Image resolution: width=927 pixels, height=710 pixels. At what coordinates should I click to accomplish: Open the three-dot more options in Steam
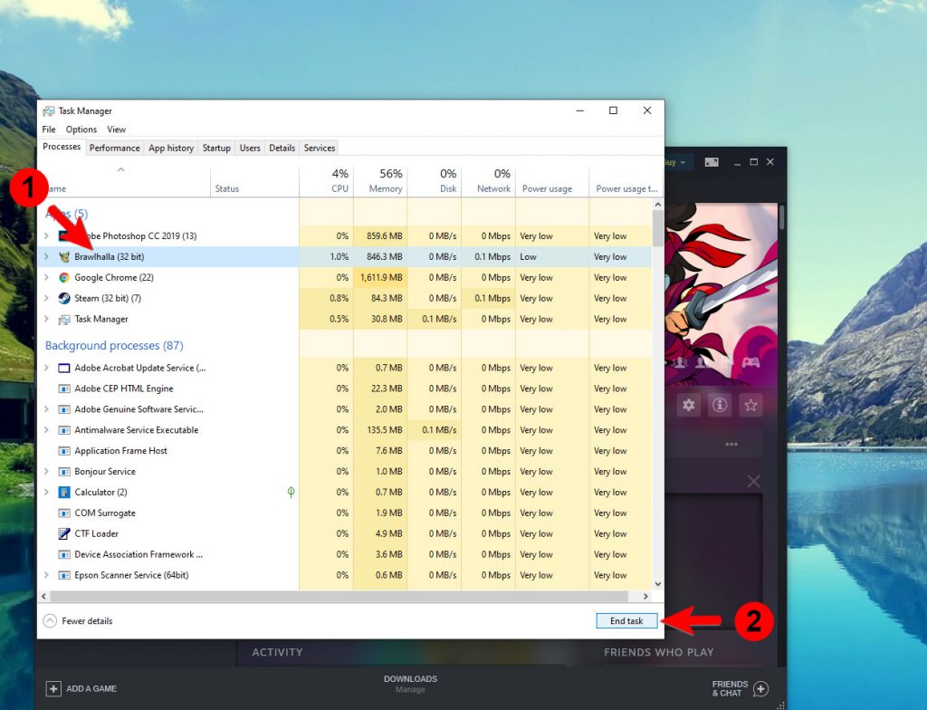[731, 444]
